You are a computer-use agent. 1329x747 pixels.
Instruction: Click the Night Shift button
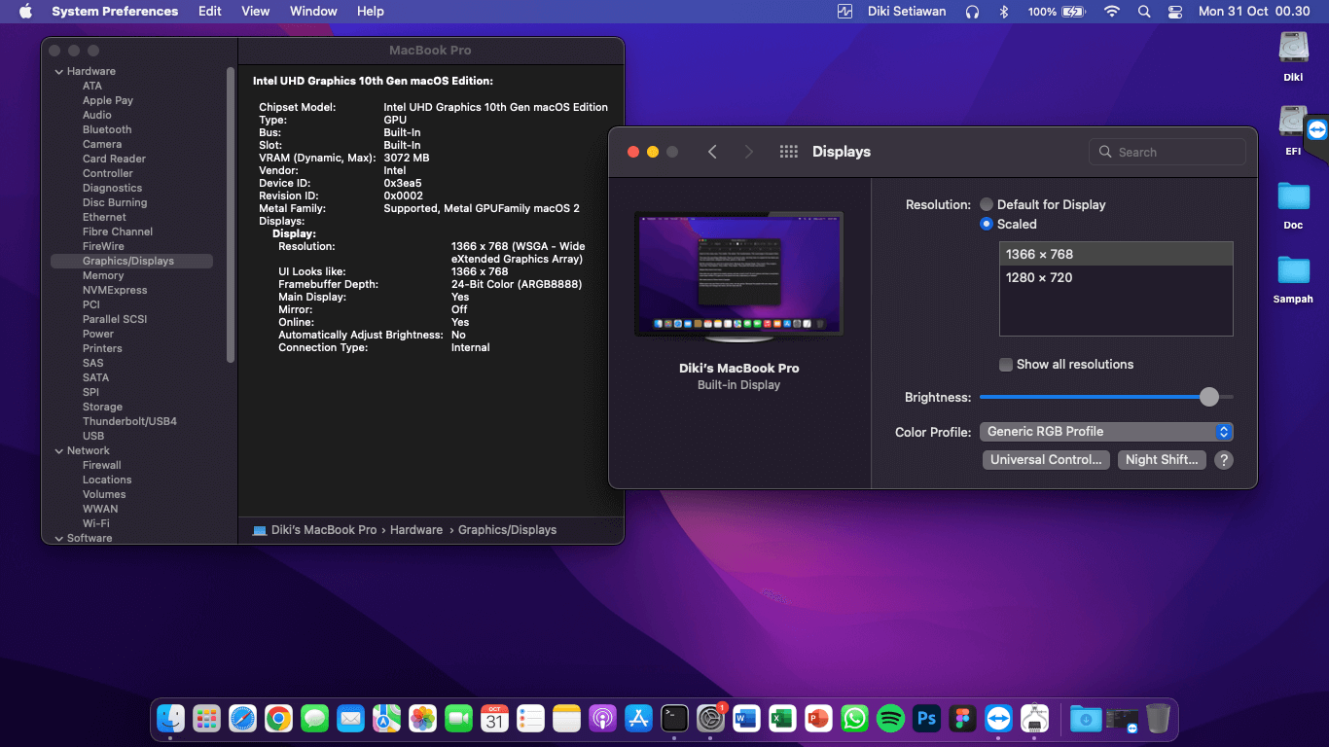tap(1162, 460)
